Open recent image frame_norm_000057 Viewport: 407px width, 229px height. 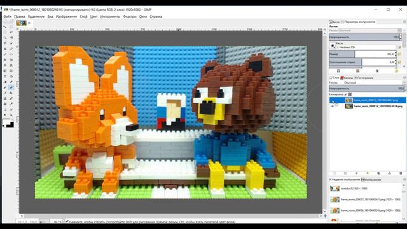(366, 199)
